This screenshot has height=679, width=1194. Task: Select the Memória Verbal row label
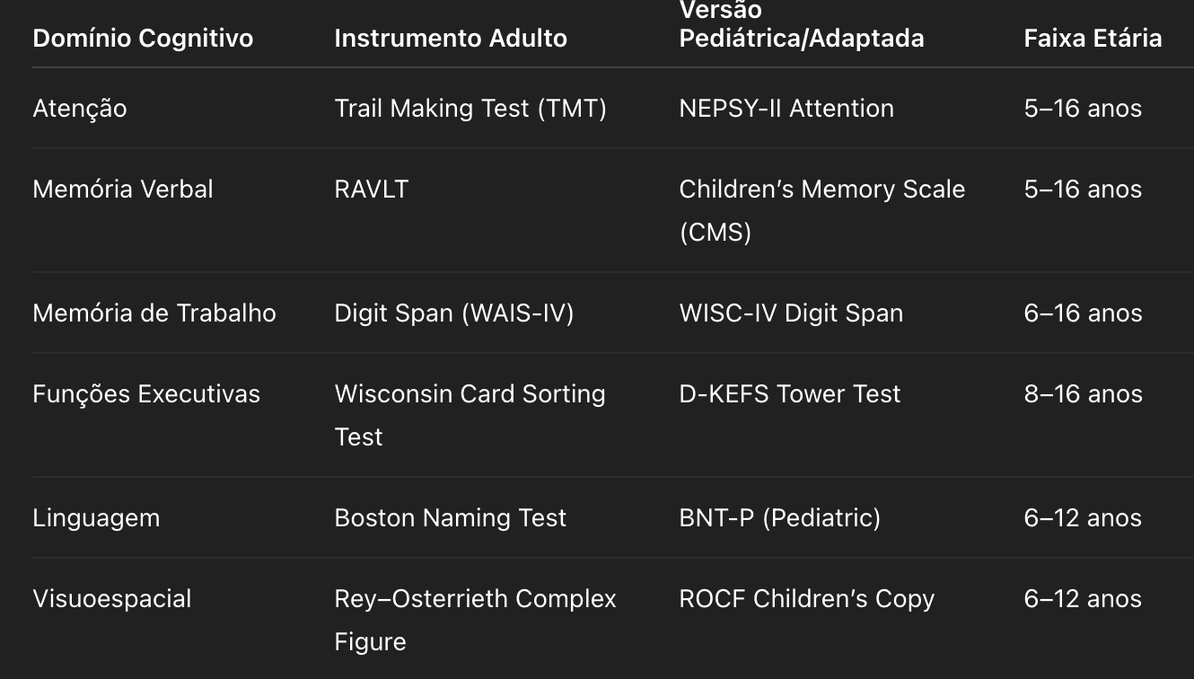coord(123,190)
